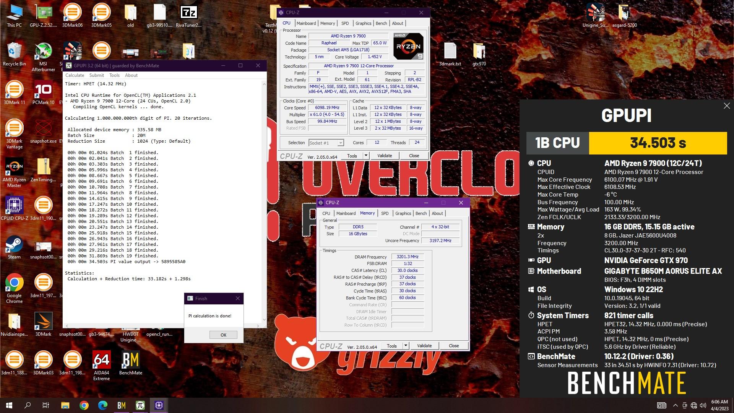Click the GPUPI taskbar icon
Image resolution: width=734 pixels, height=413 pixels.
140,405
